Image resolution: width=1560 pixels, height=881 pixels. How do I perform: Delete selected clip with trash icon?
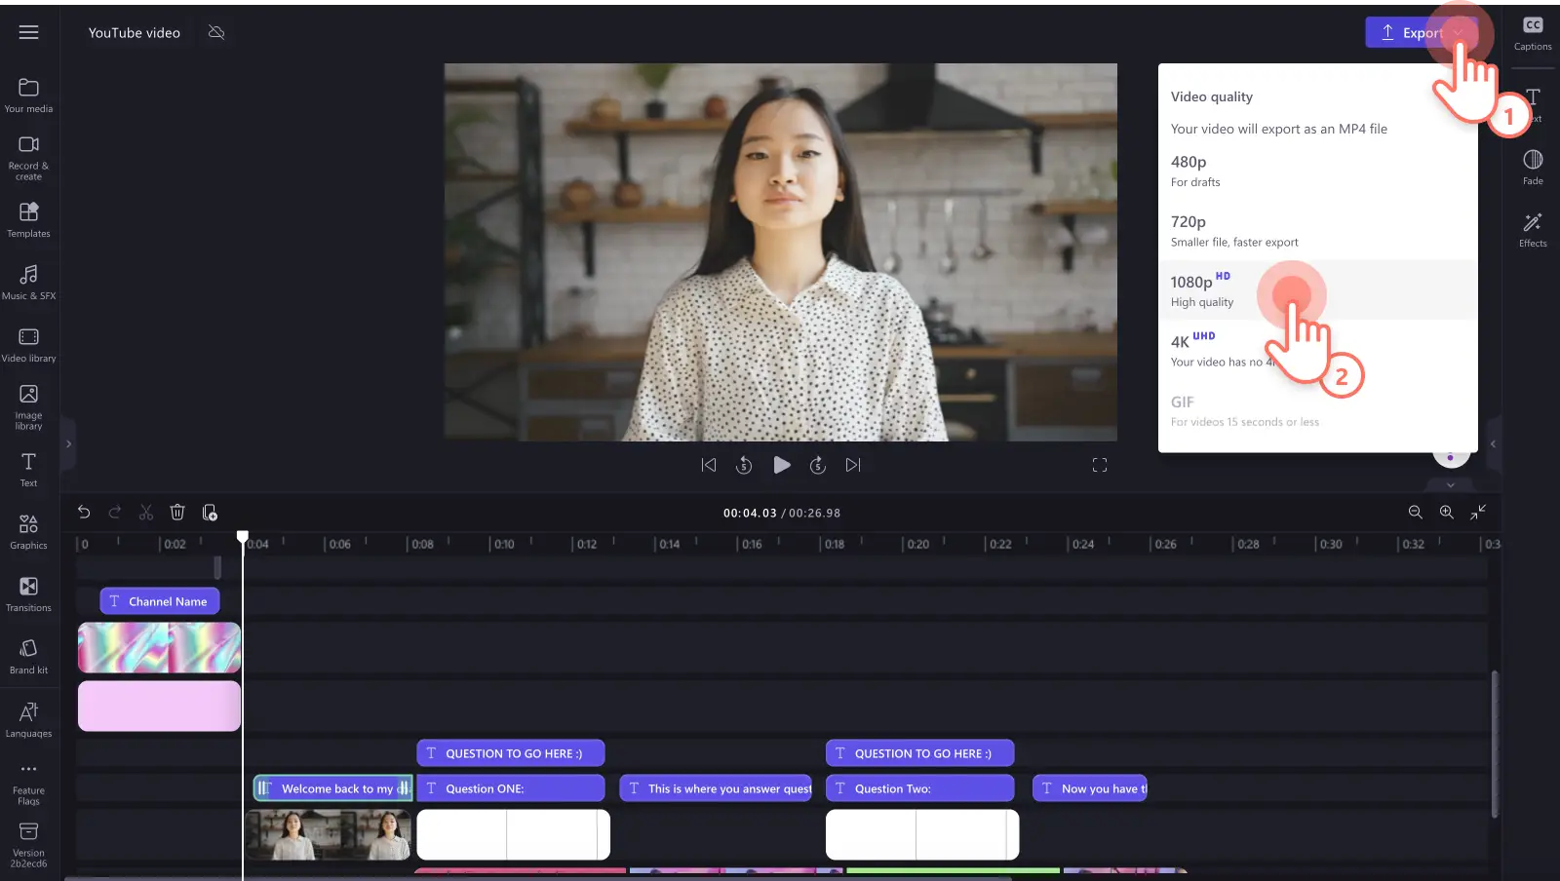click(x=177, y=512)
